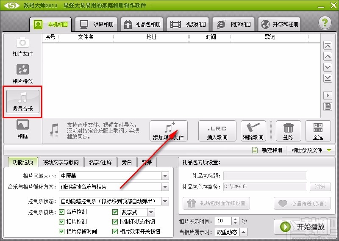Click the 开始播放 start button

(x=303, y=227)
